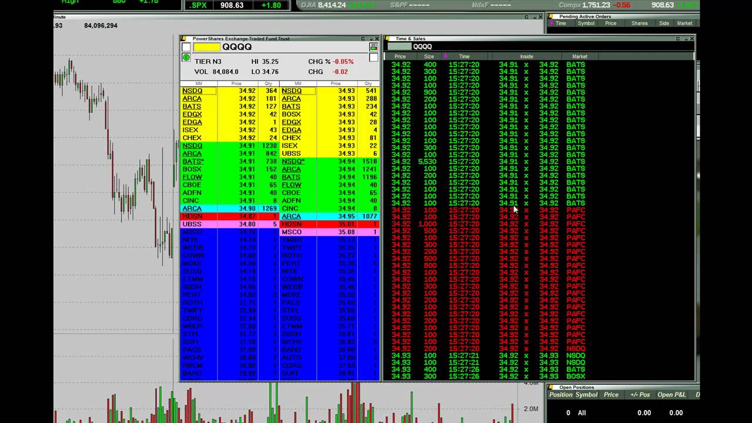This screenshot has height=423, width=752.
Task: Click the magenta sort arrow in Time & Sales header
Action: pos(445,56)
